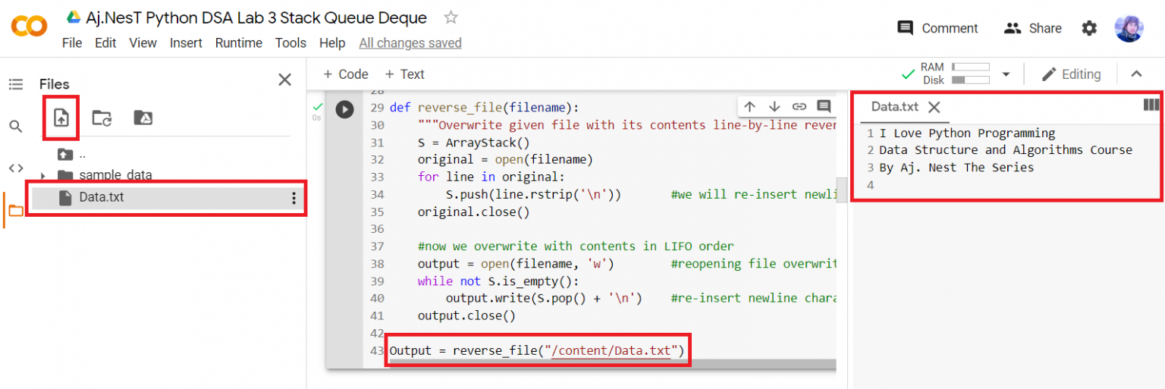
Task: Close the Data.txt tab
Action: 934,107
